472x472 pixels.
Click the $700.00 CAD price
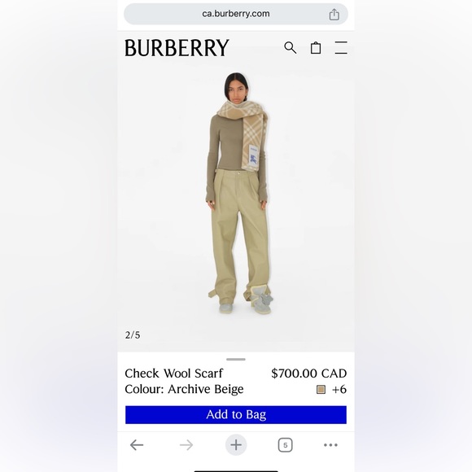309,374
